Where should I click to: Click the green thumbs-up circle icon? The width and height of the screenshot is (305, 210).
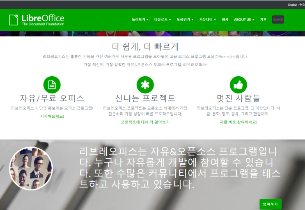pos(238,85)
